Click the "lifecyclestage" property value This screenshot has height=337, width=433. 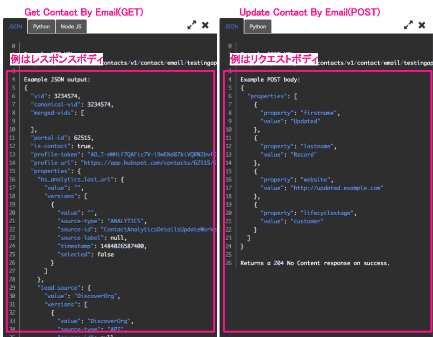[331, 213]
